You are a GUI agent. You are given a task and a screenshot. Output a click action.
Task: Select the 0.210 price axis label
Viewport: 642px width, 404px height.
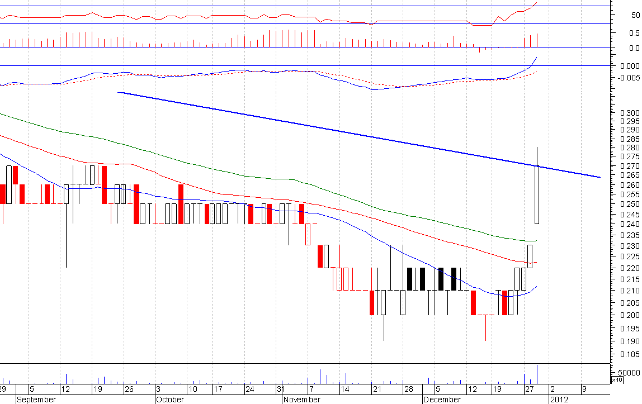[x=630, y=291]
